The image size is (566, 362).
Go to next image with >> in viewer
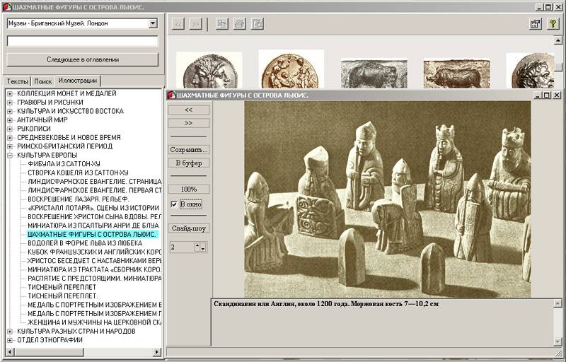189,123
